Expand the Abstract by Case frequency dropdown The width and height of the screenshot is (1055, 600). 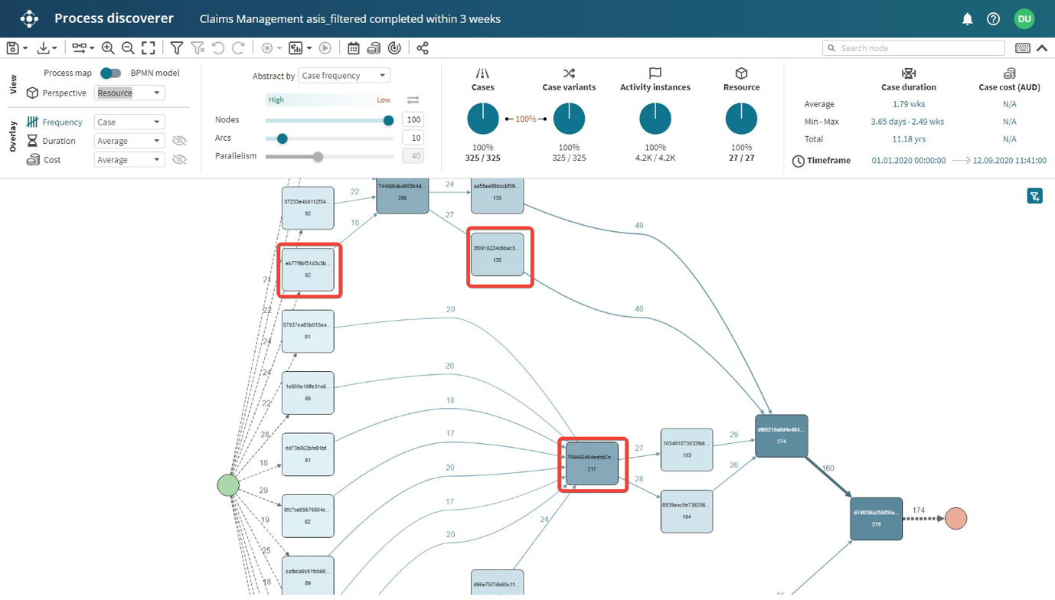coord(343,76)
